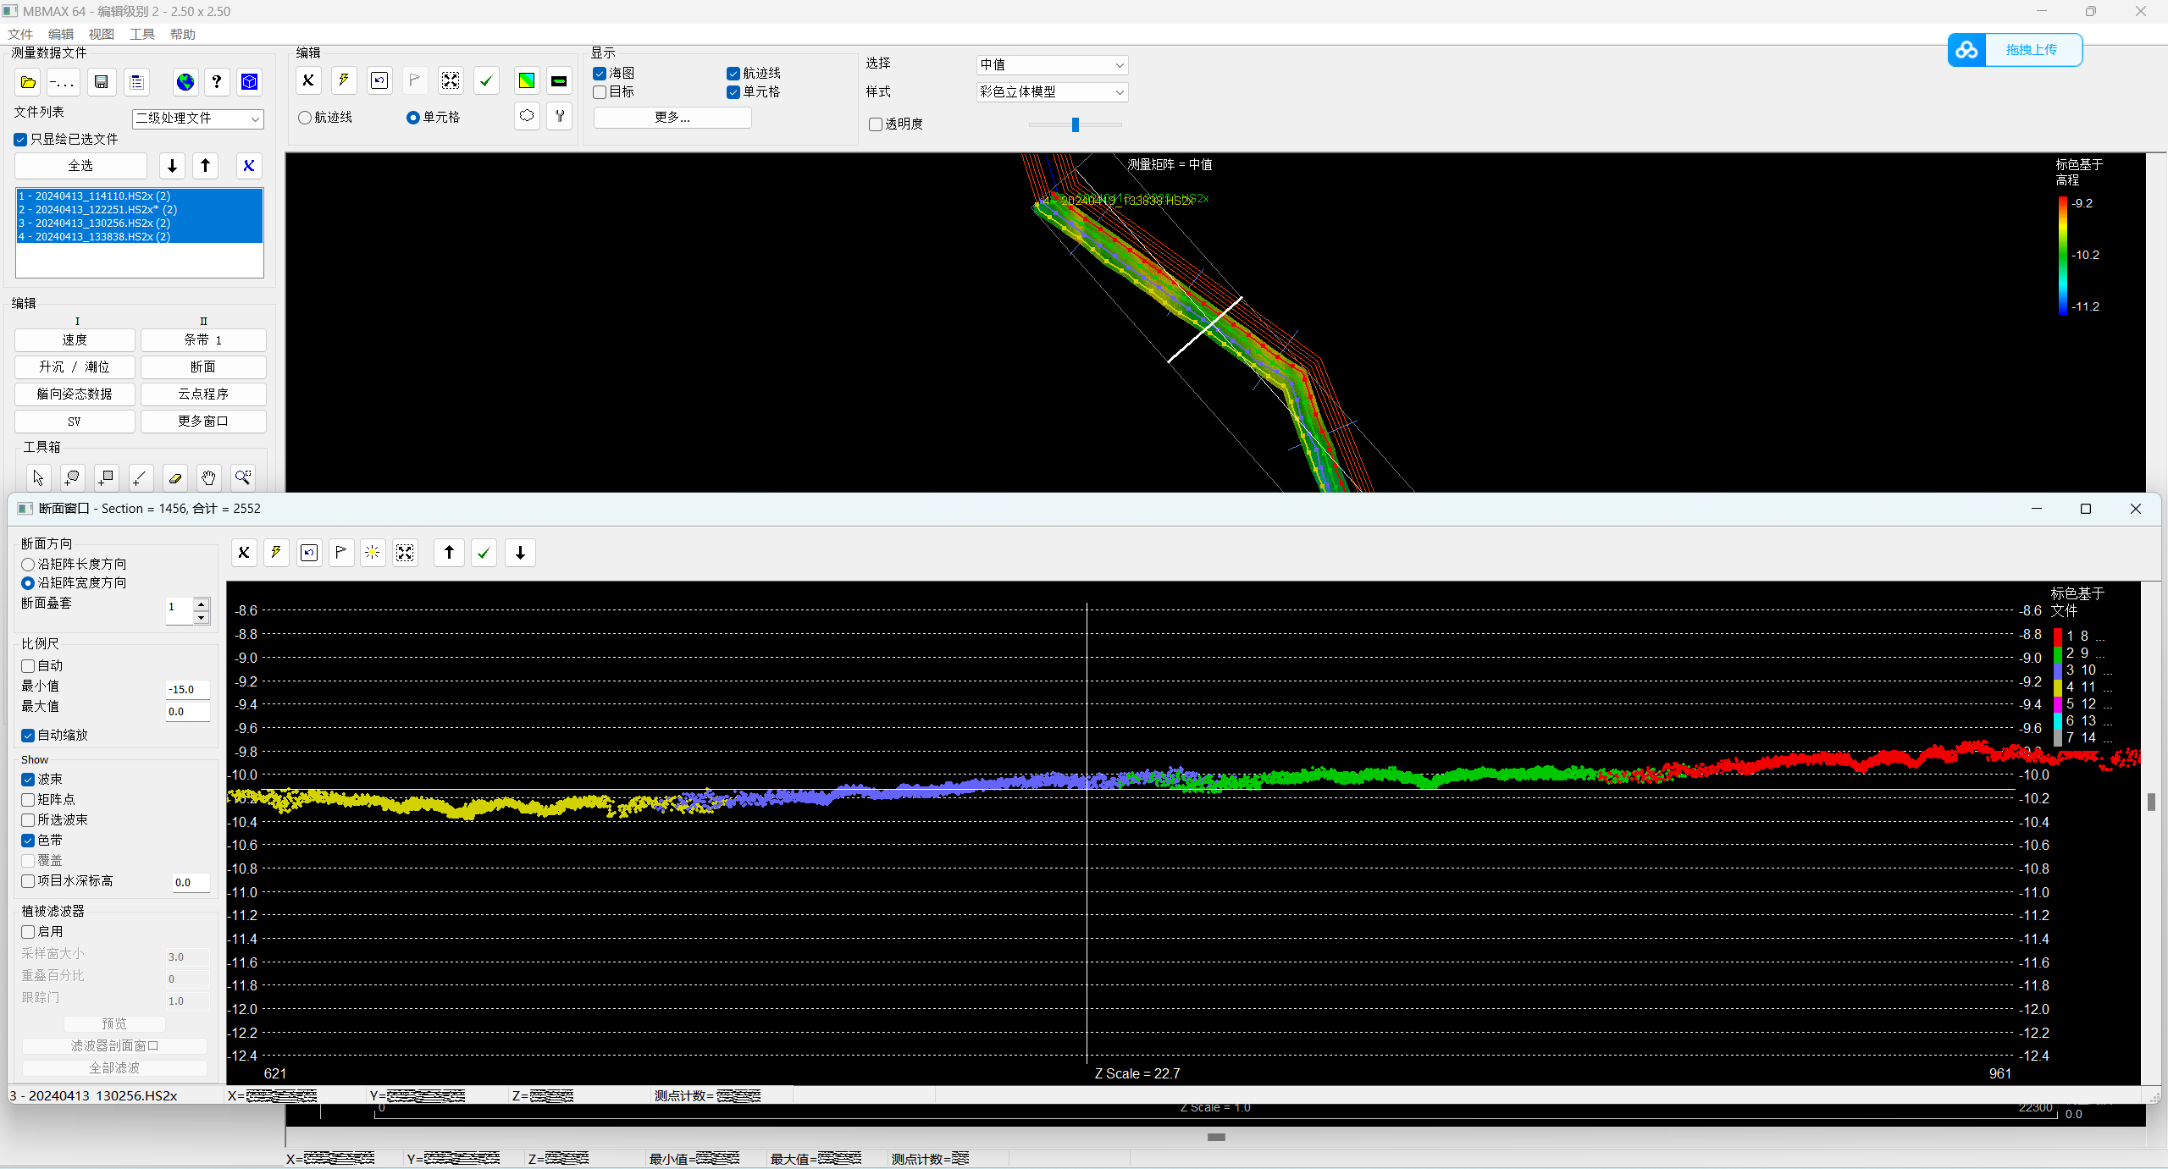This screenshot has height=1169, width=2168.
Task: Decrease 断面叠套 stepper value
Action: (202, 618)
